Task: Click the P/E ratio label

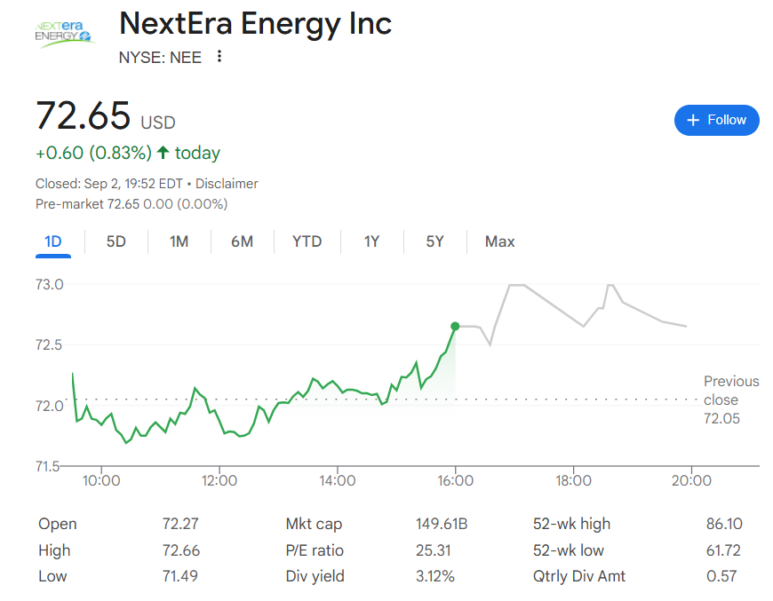Action: click(x=315, y=550)
